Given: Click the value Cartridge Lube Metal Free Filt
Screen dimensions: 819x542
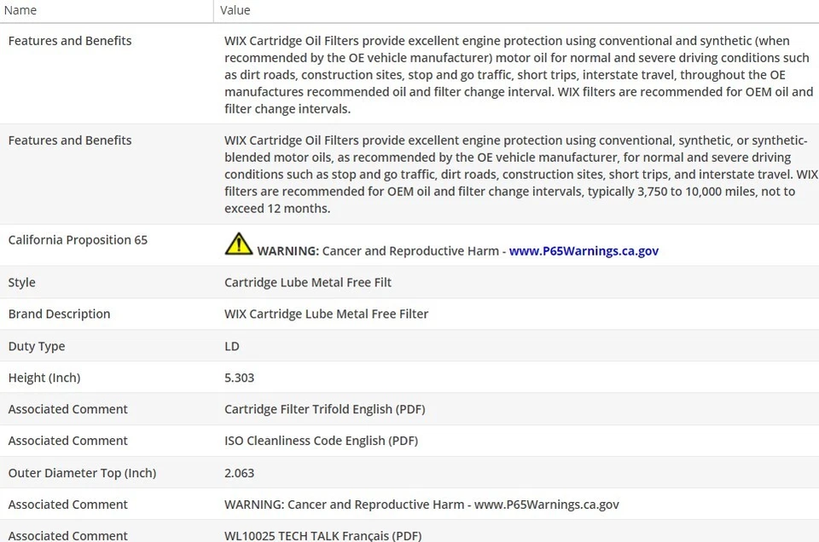Looking at the screenshot, I should tap(308, 282).
